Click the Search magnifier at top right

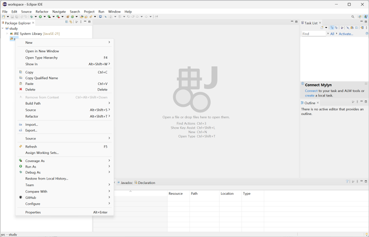[353, 17]
